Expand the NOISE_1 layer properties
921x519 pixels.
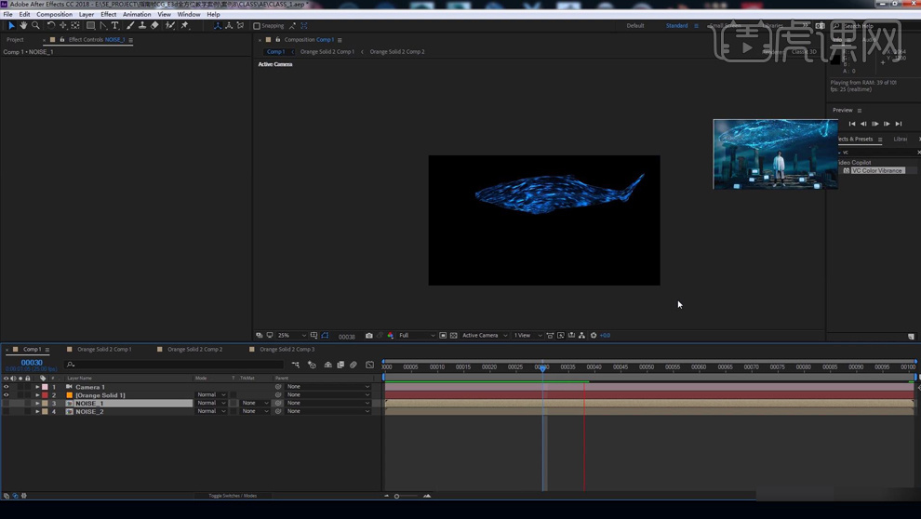(37, 404)
